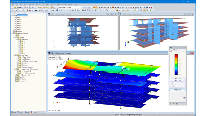Screen dimensions: 206x116
Task: Toggle Eigenvector uX checkbox
Action: pyautogui.click(x=20, y=43)
